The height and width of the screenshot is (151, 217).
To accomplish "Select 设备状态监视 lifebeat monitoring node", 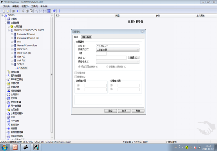I will (17, 136).
